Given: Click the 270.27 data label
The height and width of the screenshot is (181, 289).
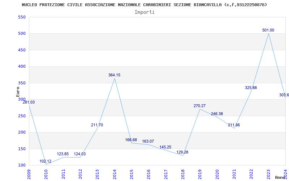Looking at the screenshot, I should (199, 106).
